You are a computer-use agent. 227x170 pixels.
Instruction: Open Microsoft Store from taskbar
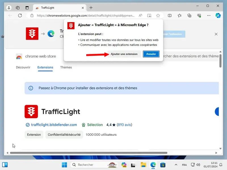tap(163, 165)
